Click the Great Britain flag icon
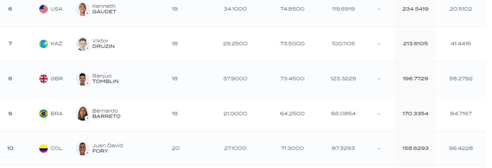This screenshot has height=168, width=492. click(x=44, y=79)
